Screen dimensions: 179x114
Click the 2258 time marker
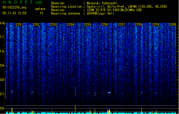tap(139, 25)
